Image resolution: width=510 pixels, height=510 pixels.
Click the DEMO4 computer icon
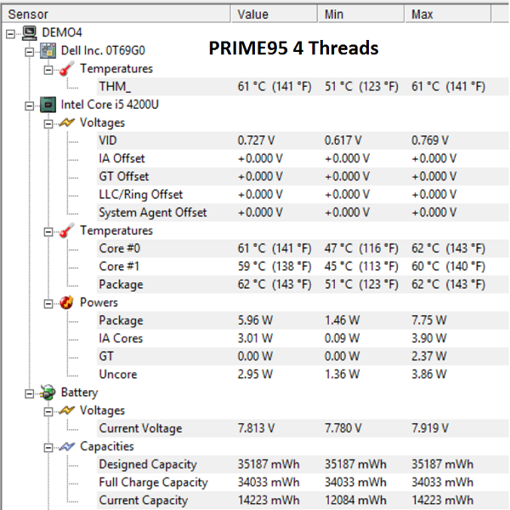point(29,33)
